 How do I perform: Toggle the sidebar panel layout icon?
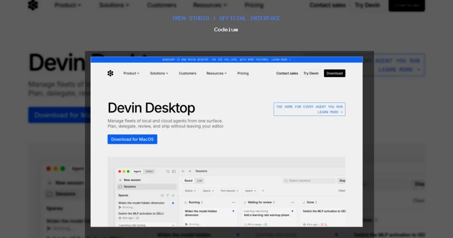click(x=174, y=171)
